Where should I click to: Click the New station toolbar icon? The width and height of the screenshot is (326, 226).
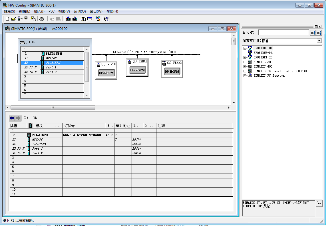pyautogui.click(x=7, y=19)
